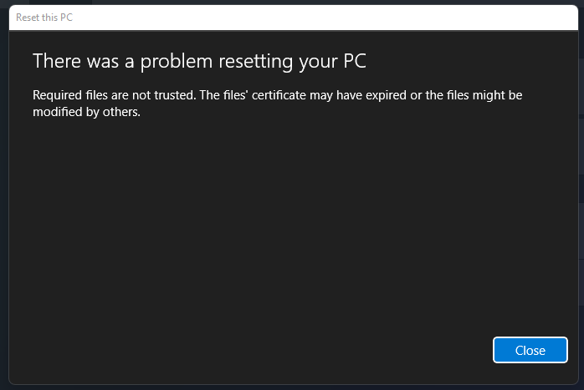Image resolution: width=584 pixels, height=390 pixels.
Task: Click "Required files are not trusted" sentence
Action: pyautogui.click(x=113, y=94)
